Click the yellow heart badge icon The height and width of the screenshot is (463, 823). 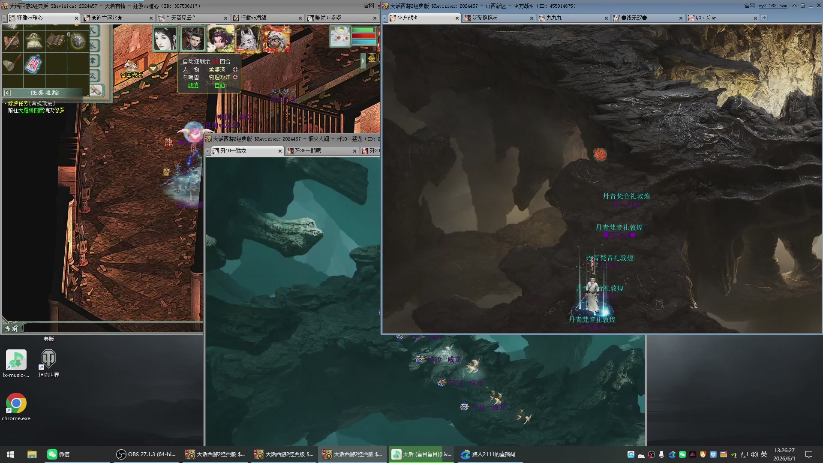pos(153,68)
